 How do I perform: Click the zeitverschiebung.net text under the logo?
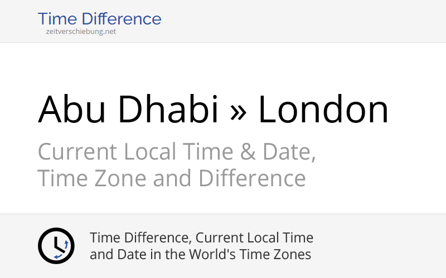81,32
